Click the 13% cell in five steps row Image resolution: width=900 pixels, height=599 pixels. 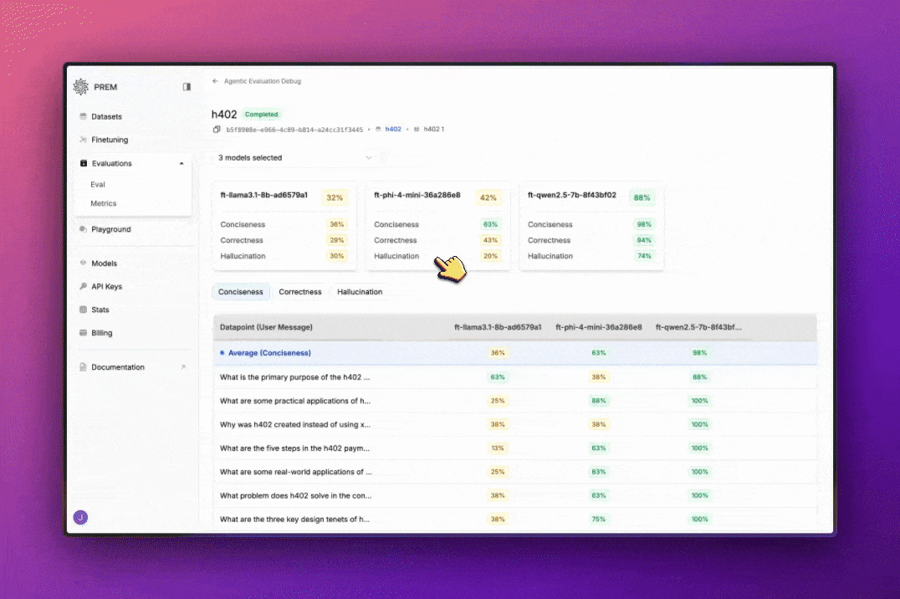click(x=498, y=448)
